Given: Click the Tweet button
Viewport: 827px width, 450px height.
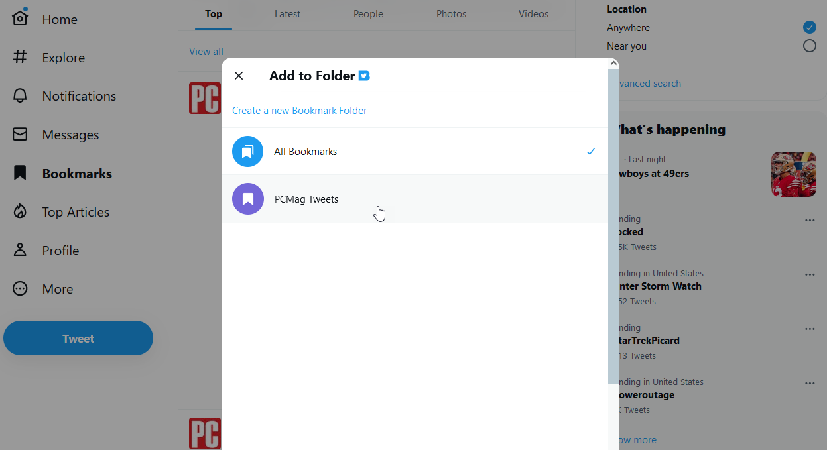Looking at the screenshot, I should [x=78, y=338].
